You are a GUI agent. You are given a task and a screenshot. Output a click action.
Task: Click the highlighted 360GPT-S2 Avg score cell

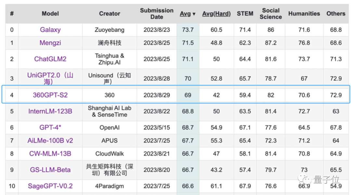188,95
